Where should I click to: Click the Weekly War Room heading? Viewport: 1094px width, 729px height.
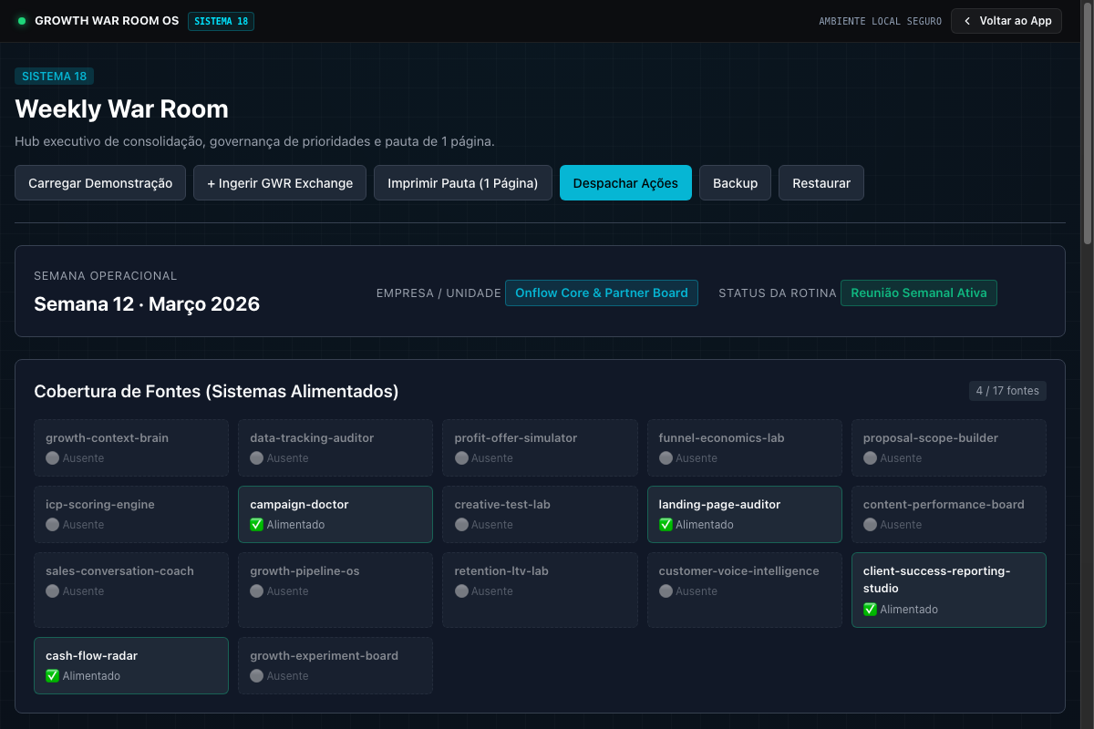[x=121, y=109]
